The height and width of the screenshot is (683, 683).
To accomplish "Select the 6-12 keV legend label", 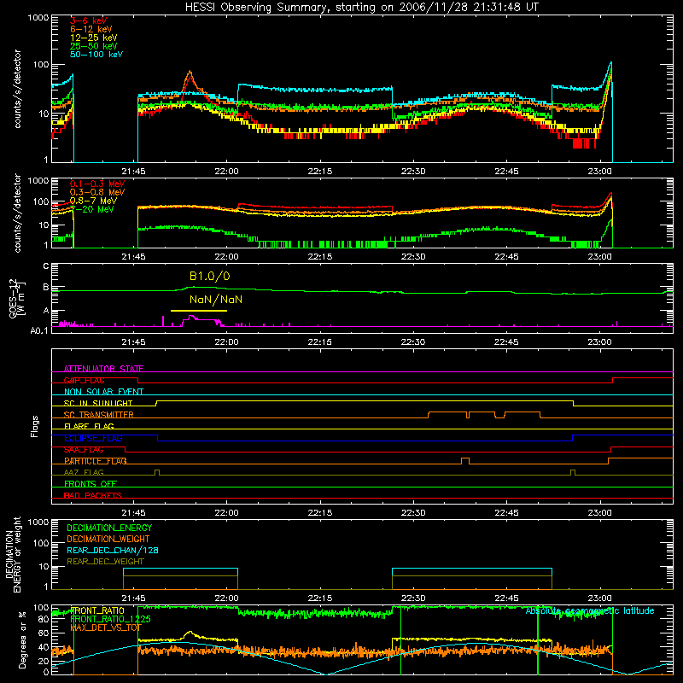I will (x=91, y=29).
